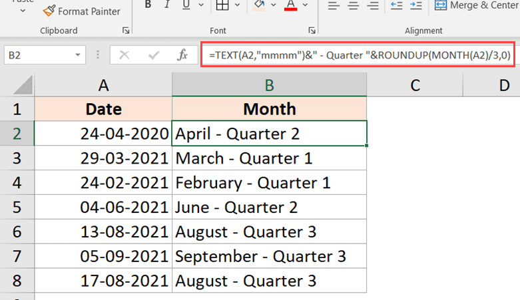Viewport: 520px width, 300px height.
Task: Apply fill color with the paint bucket
Action: coord(259,5)
